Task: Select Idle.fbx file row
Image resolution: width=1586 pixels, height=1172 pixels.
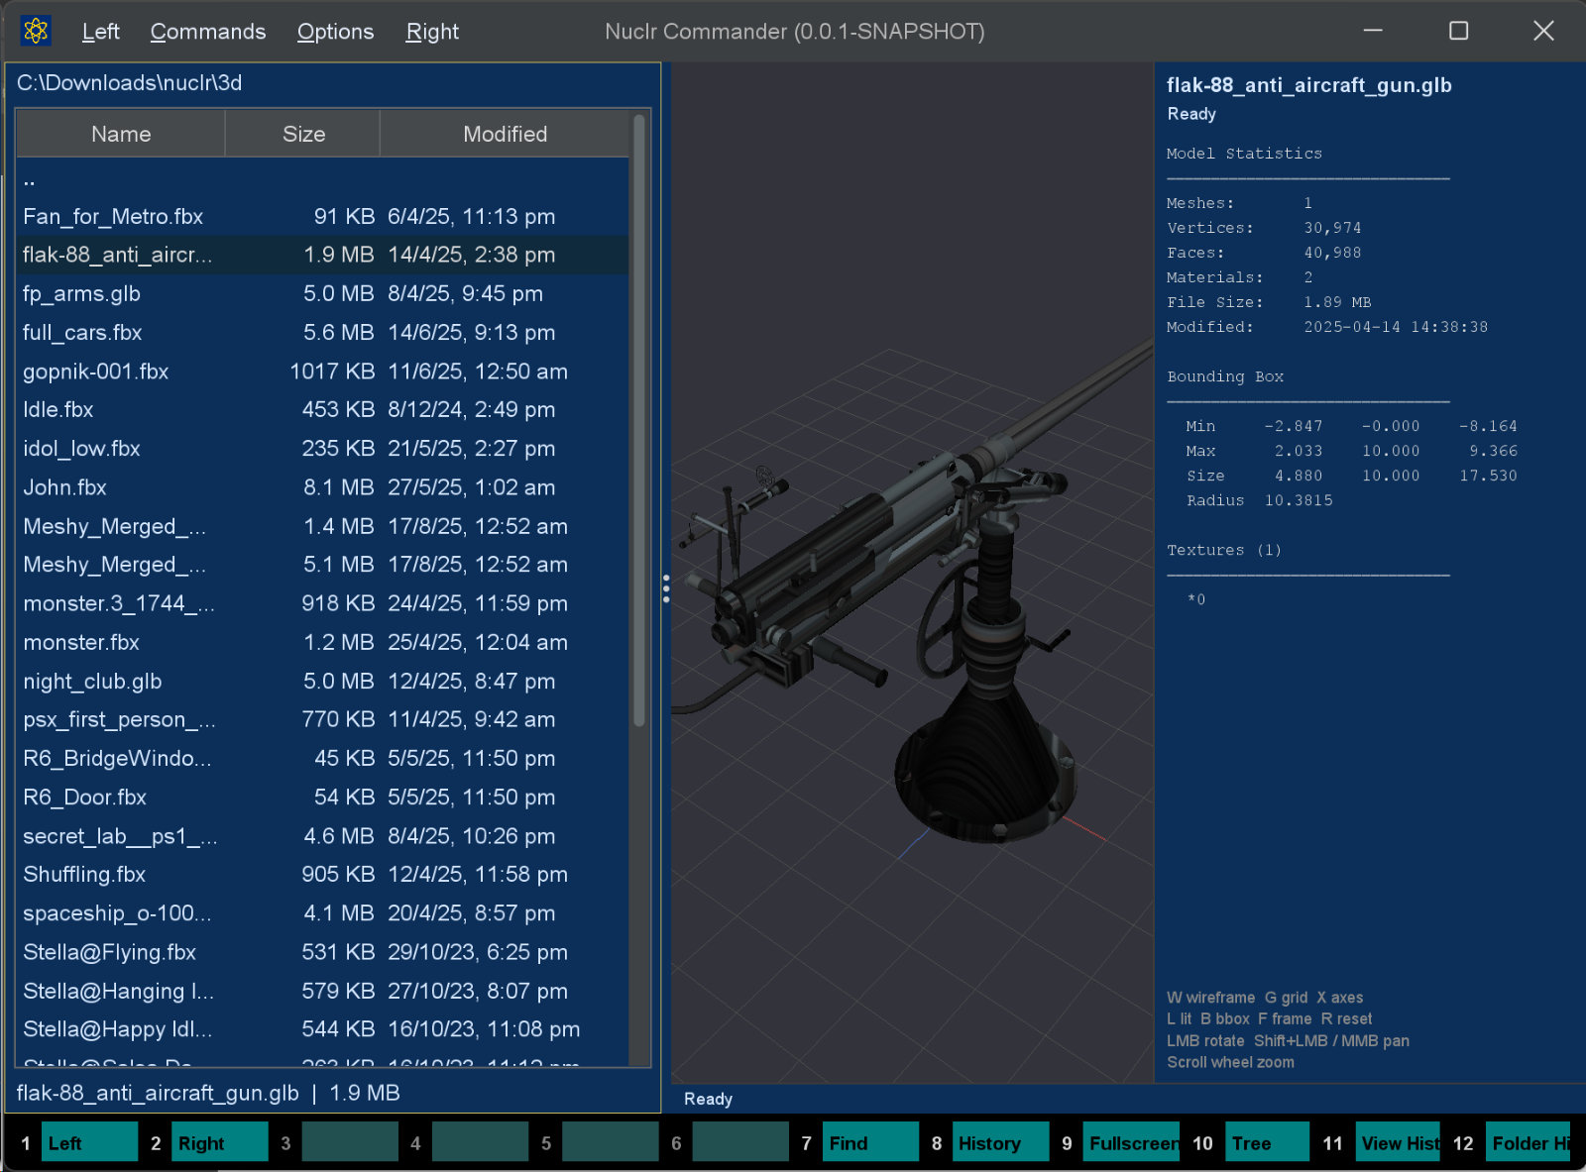Action: tap(323, 410)
